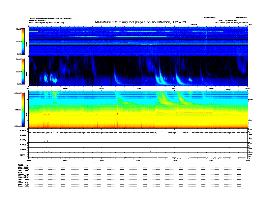Click the 24:00 tick label below RAD1 panel
Screen dimensions: 267x206
[x=247, y=89]
